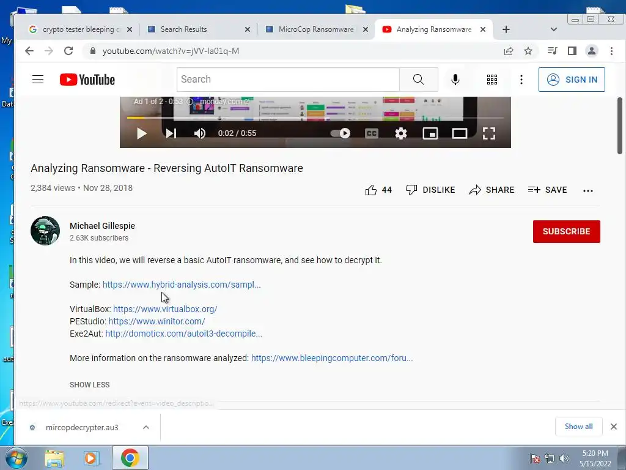This screenshot has height=470, width=626.
Task: Open Windows Explorer from taskbar
Action: tap(54, 458)
